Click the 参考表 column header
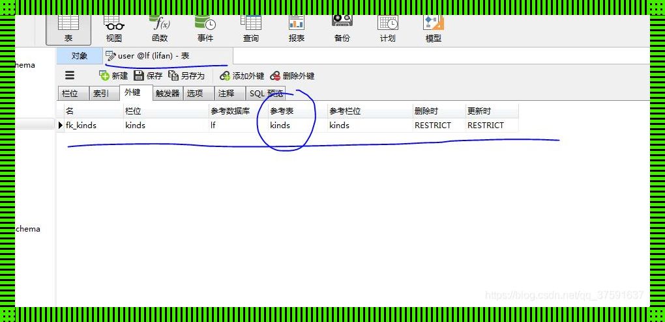 click(x=298, y=111)
